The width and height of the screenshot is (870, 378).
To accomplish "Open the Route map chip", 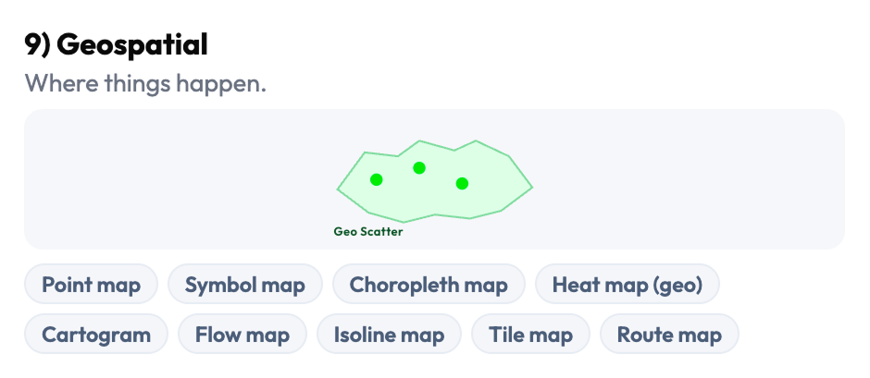I will (x=669, y=335).
